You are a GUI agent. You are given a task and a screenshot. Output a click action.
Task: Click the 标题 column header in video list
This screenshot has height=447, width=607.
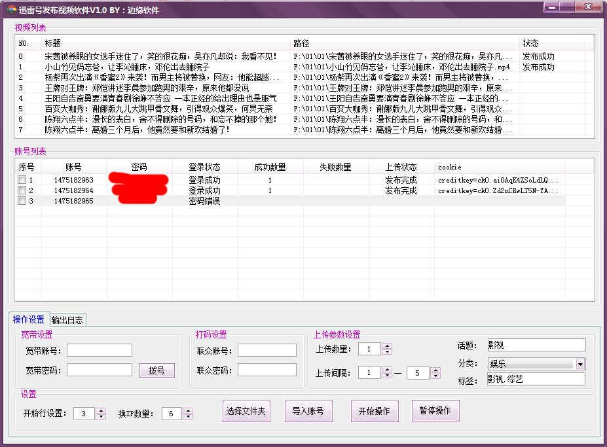coord(166,43)
